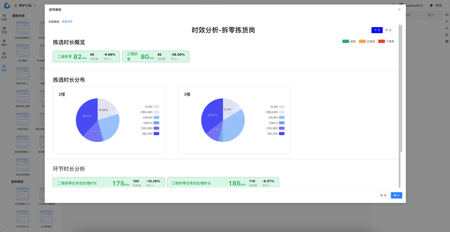Click the 确认 confirm button
Image resolution: width=450 pixels, height=232 pixels.
(x=396, y=195)
